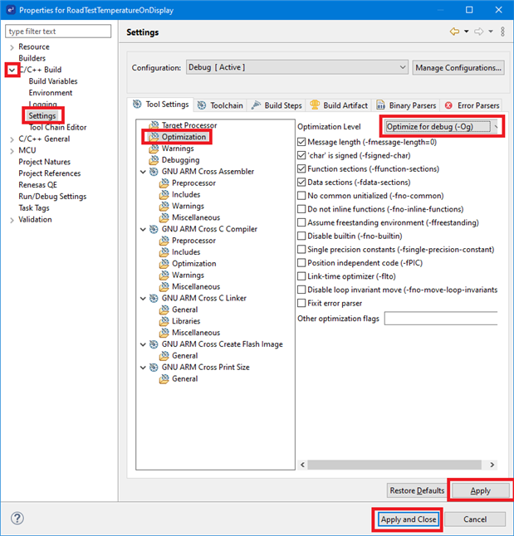Click scrollbar right arrow
Image resolution: width=514 pixels, height=536 pixels.
tap(492, 465)
